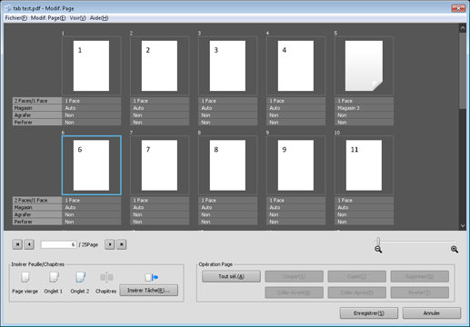470x327 pixels.
Task: Click the Enregistrer button
Action: point(369,313)
